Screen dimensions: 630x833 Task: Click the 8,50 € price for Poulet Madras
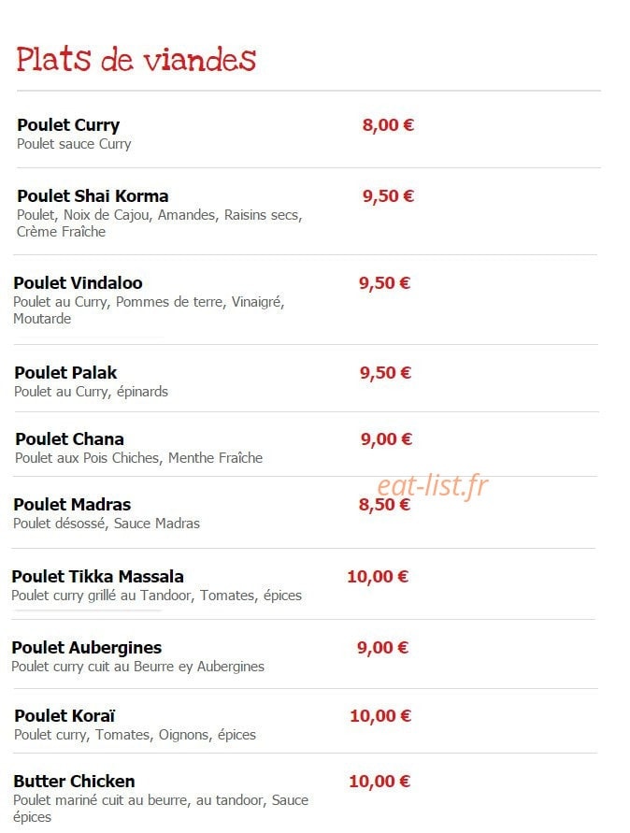(x=384, y=504)
